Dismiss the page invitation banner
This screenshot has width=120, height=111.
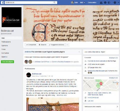[x=79, y=52]
